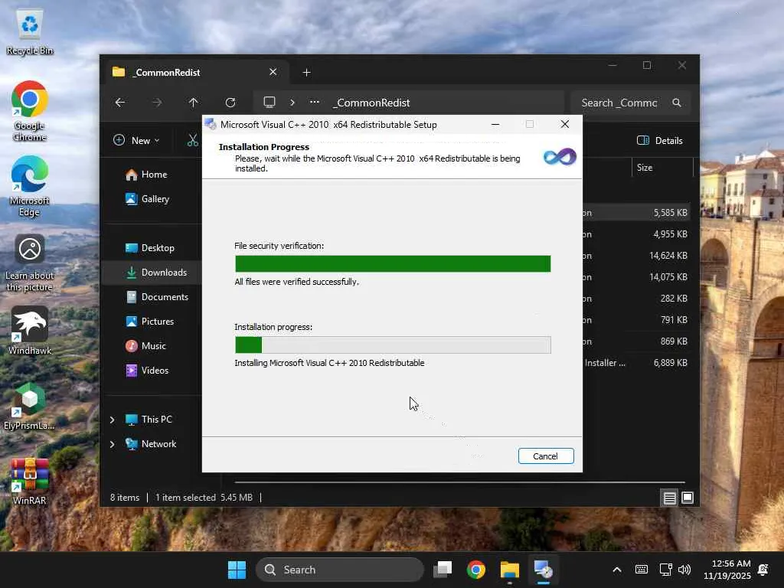Screen dimensions: 784x588
Task: Launch Microsoft Edge desktop shortcut
Action: pos(30,187)
